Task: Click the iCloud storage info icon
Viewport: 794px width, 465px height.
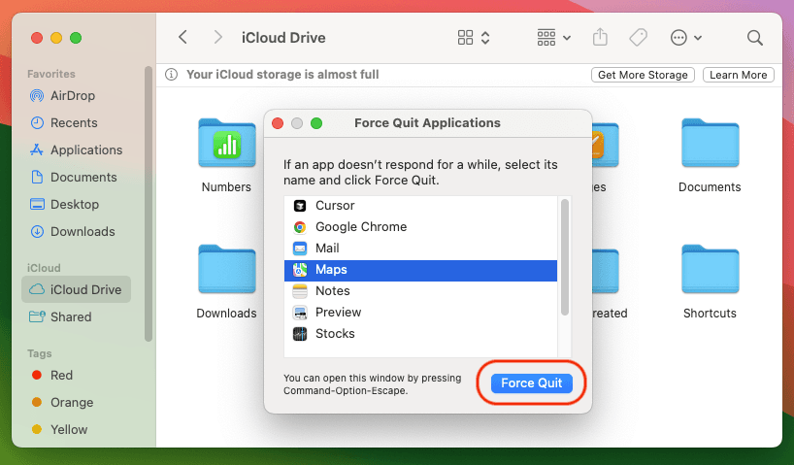Action: (x=171, y=75)
